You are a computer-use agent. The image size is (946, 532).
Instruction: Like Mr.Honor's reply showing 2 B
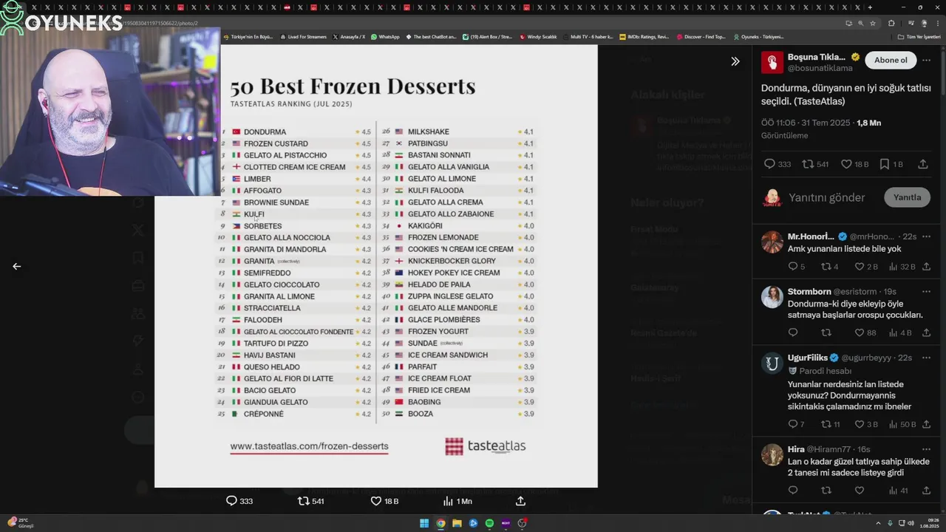point(866,267)
